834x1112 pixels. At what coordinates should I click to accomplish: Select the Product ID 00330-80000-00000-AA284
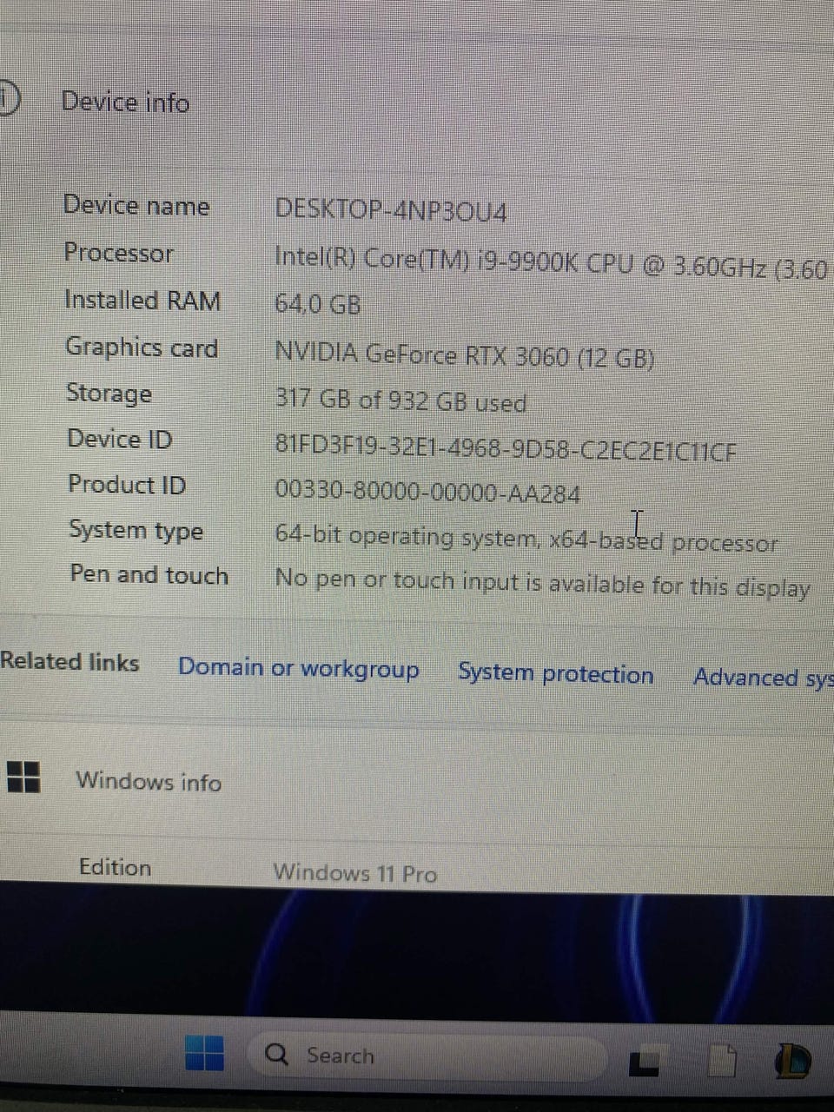427,492
